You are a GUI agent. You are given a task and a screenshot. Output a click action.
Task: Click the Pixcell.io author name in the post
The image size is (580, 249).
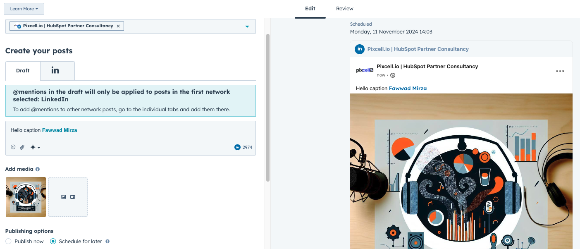tap(427, 67)
